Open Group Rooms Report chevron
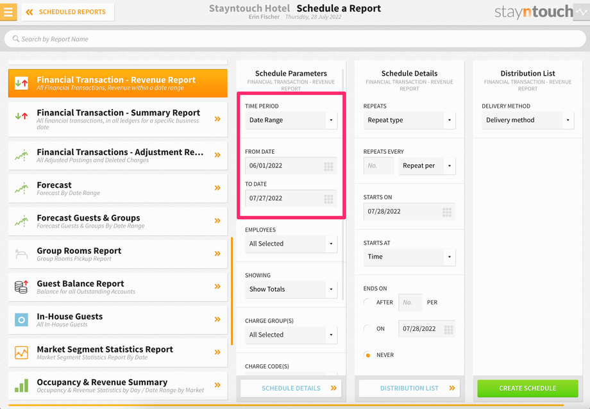This screenshot has width=590, height=409. (217, 254)
